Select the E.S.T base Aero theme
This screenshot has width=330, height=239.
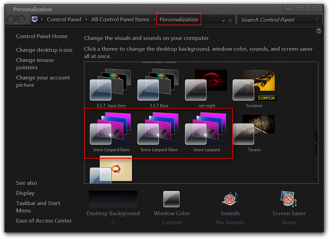click(x=111, y=88)
